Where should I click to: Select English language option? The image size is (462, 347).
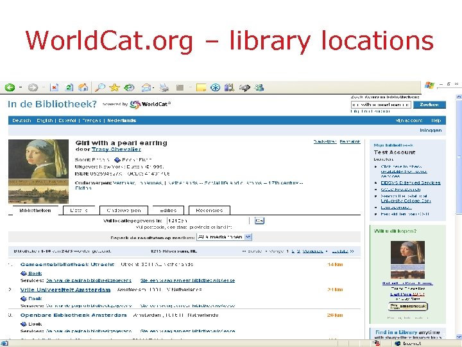(45, 120)
